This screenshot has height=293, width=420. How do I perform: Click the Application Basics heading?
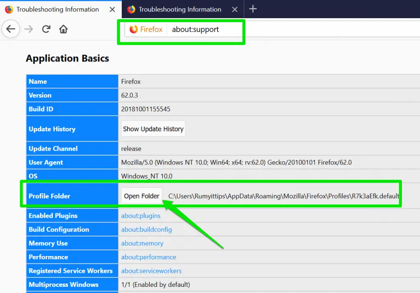(67, 58)
